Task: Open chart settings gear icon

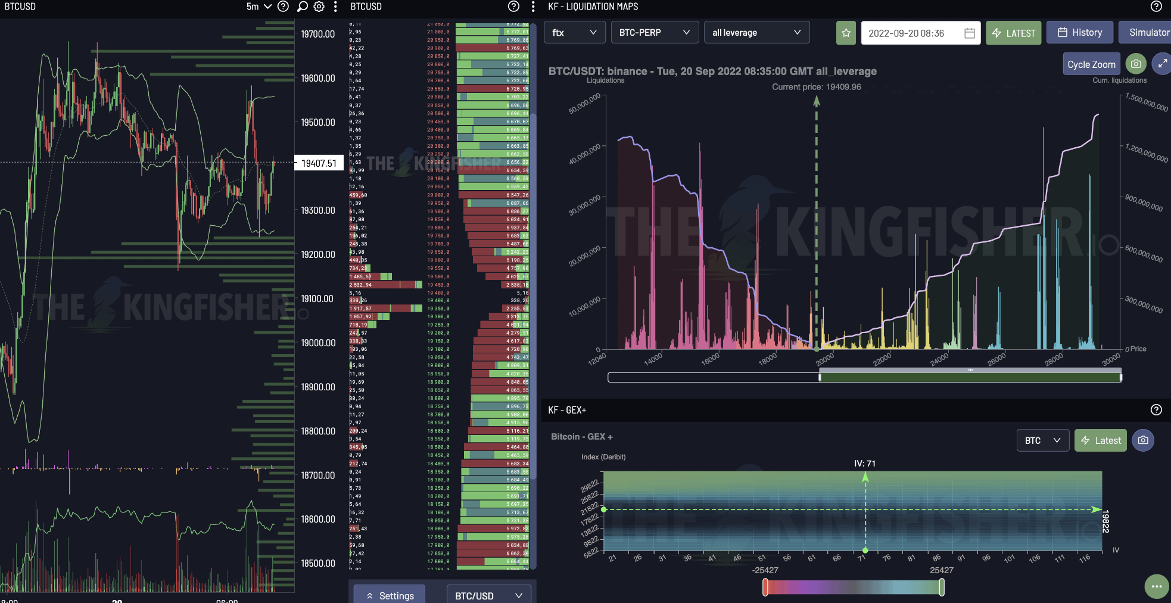Action: [319, 7]
